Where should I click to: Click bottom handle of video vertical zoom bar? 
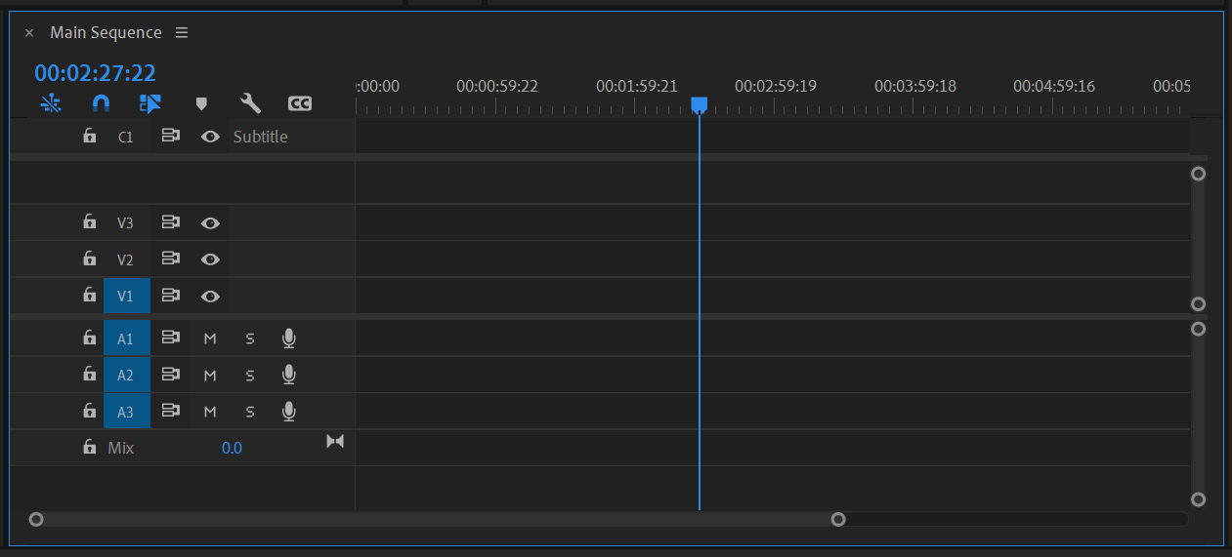pyautogui.click(x=1199, y=304)
